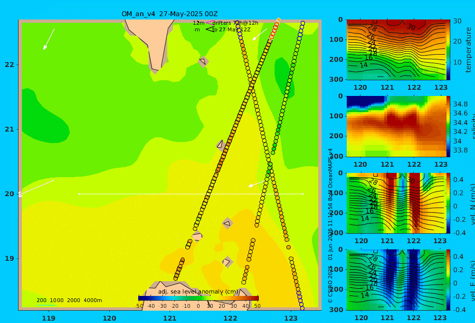Click longitude label 121 on the main map
This screenshot has width=475, height=323.
click(170, 318)
